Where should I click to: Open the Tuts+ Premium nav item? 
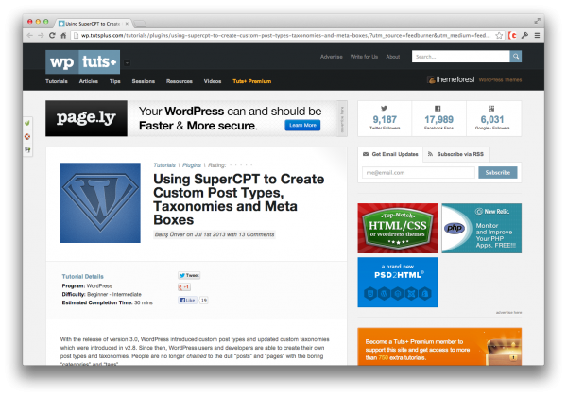click(x=252, y=81)
